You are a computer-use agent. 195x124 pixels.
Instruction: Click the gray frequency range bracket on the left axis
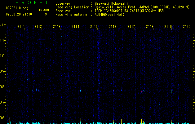coord(6,87)
